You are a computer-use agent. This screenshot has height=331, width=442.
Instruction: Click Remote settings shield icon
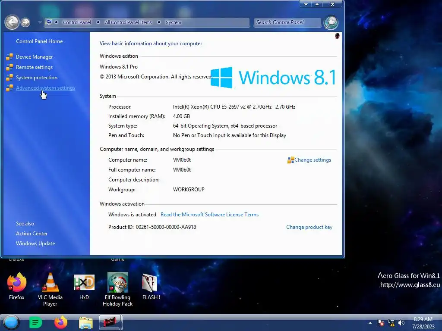(x=9, y=67)
